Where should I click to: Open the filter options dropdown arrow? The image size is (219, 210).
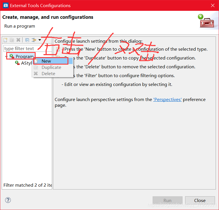tap(40, 40)
